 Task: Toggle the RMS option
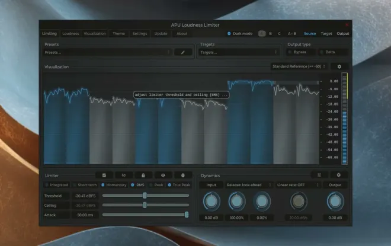click(137, 185)
